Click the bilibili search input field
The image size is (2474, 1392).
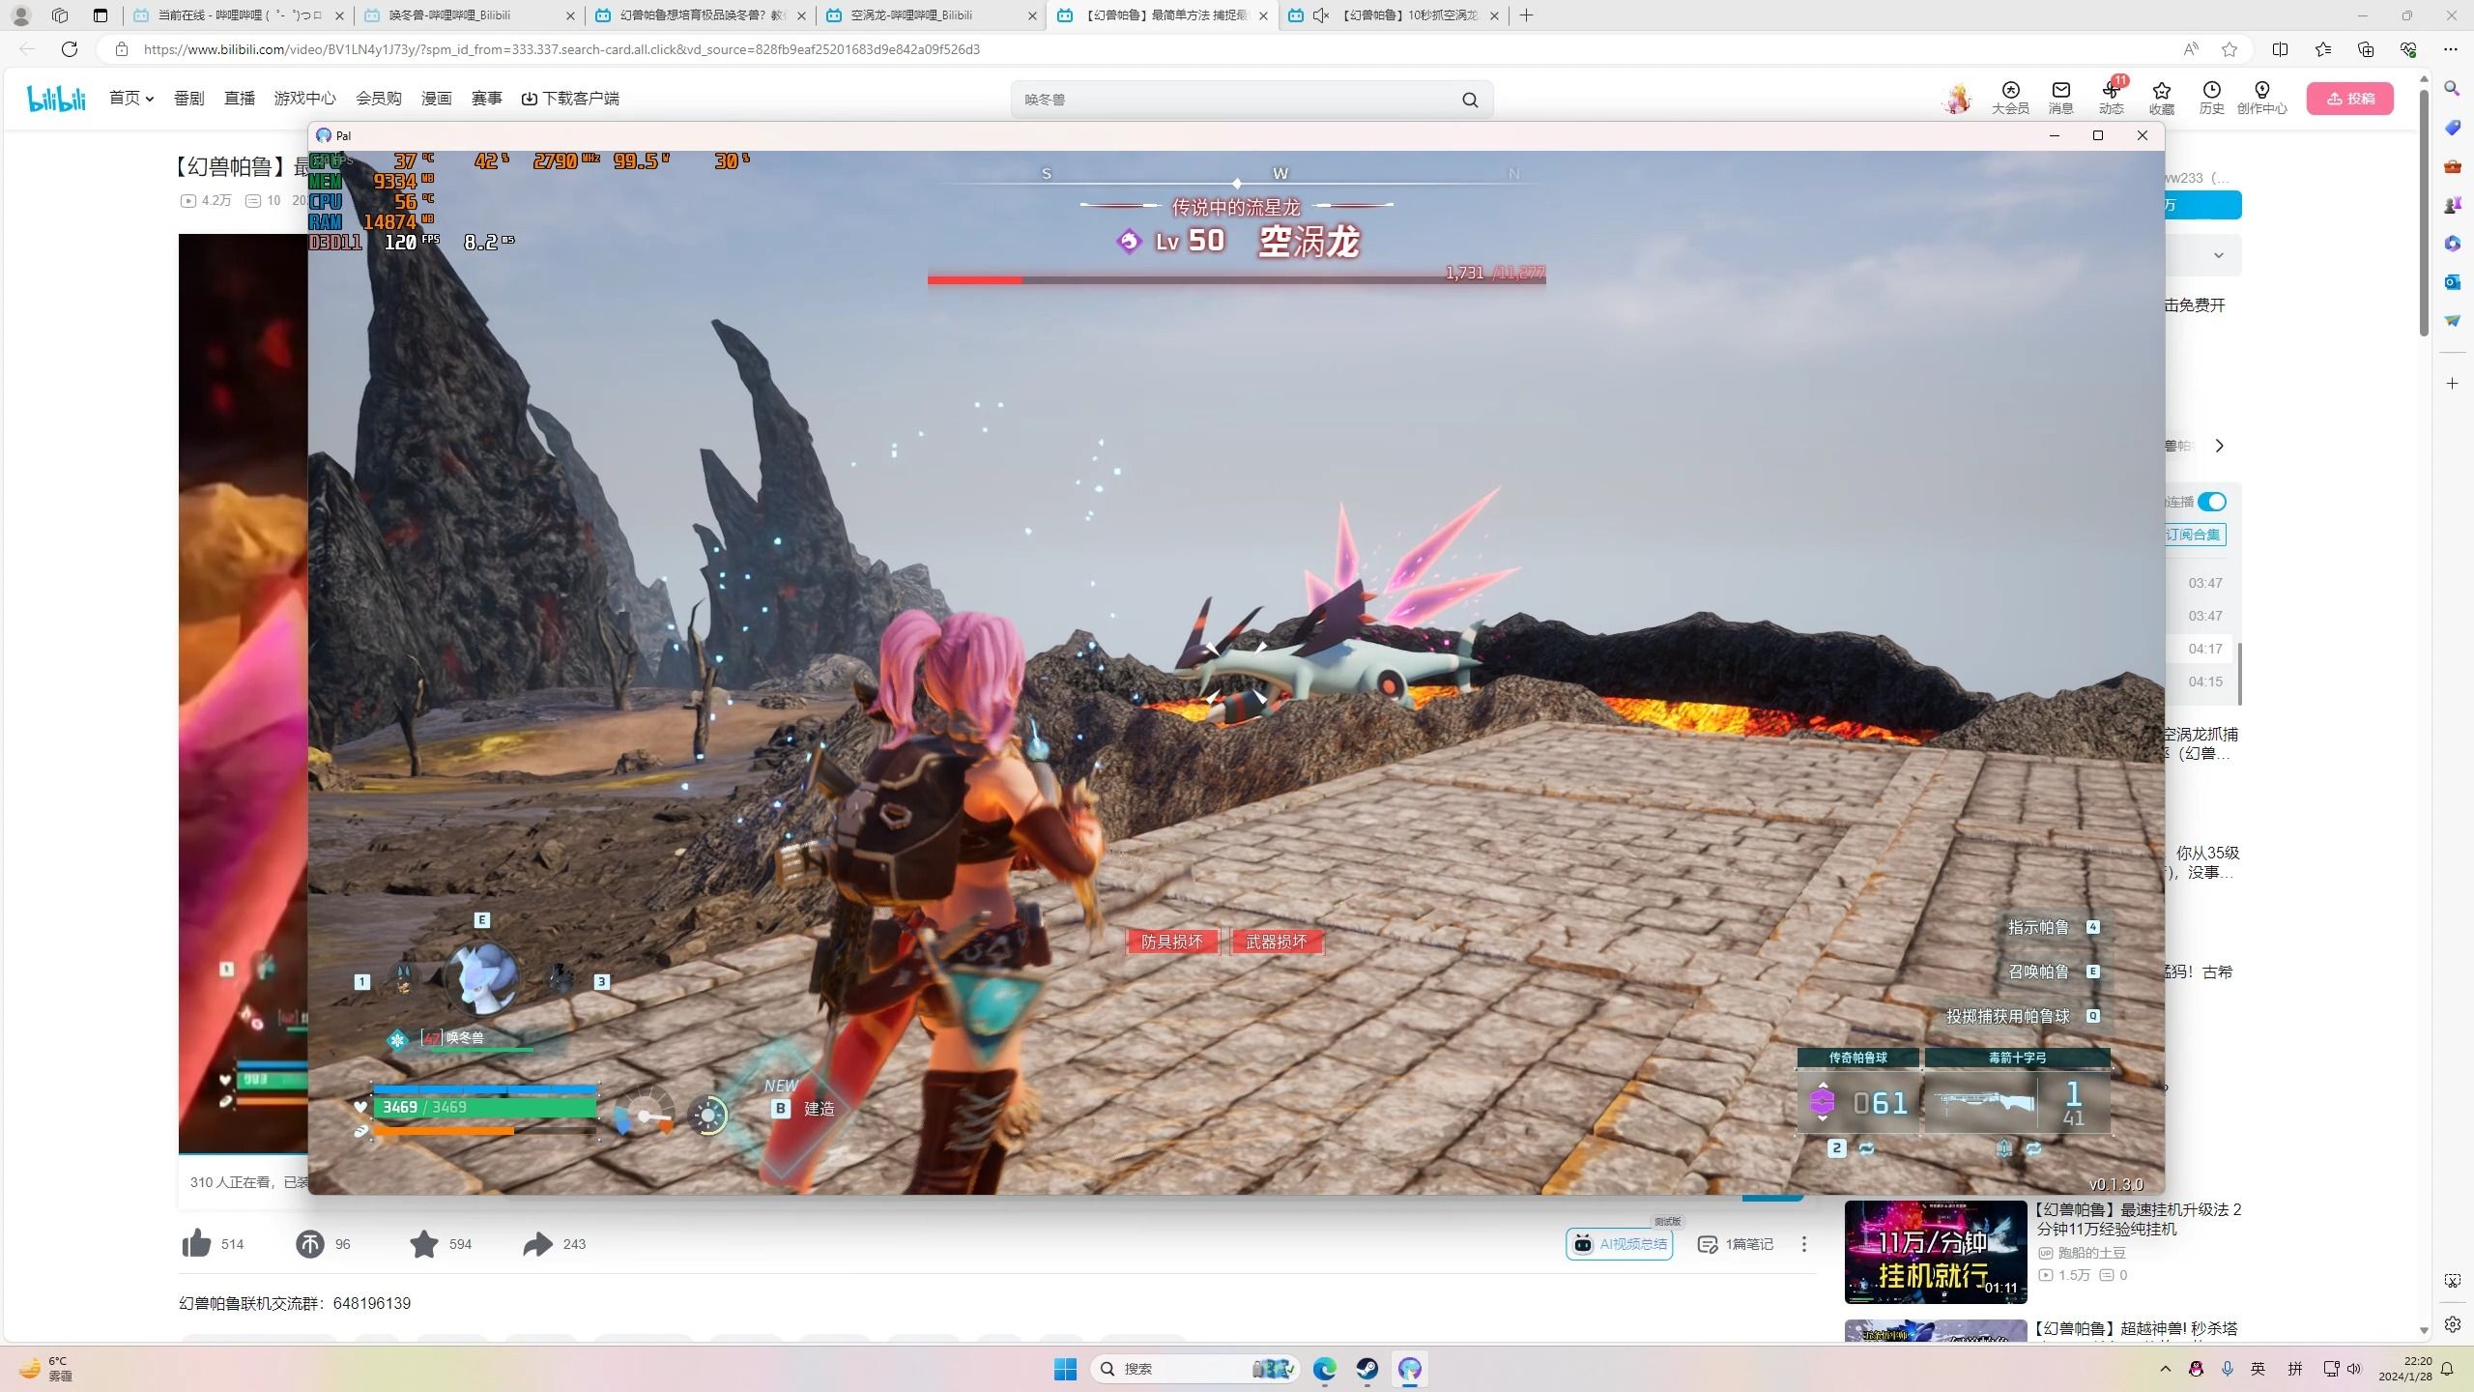1237,100
